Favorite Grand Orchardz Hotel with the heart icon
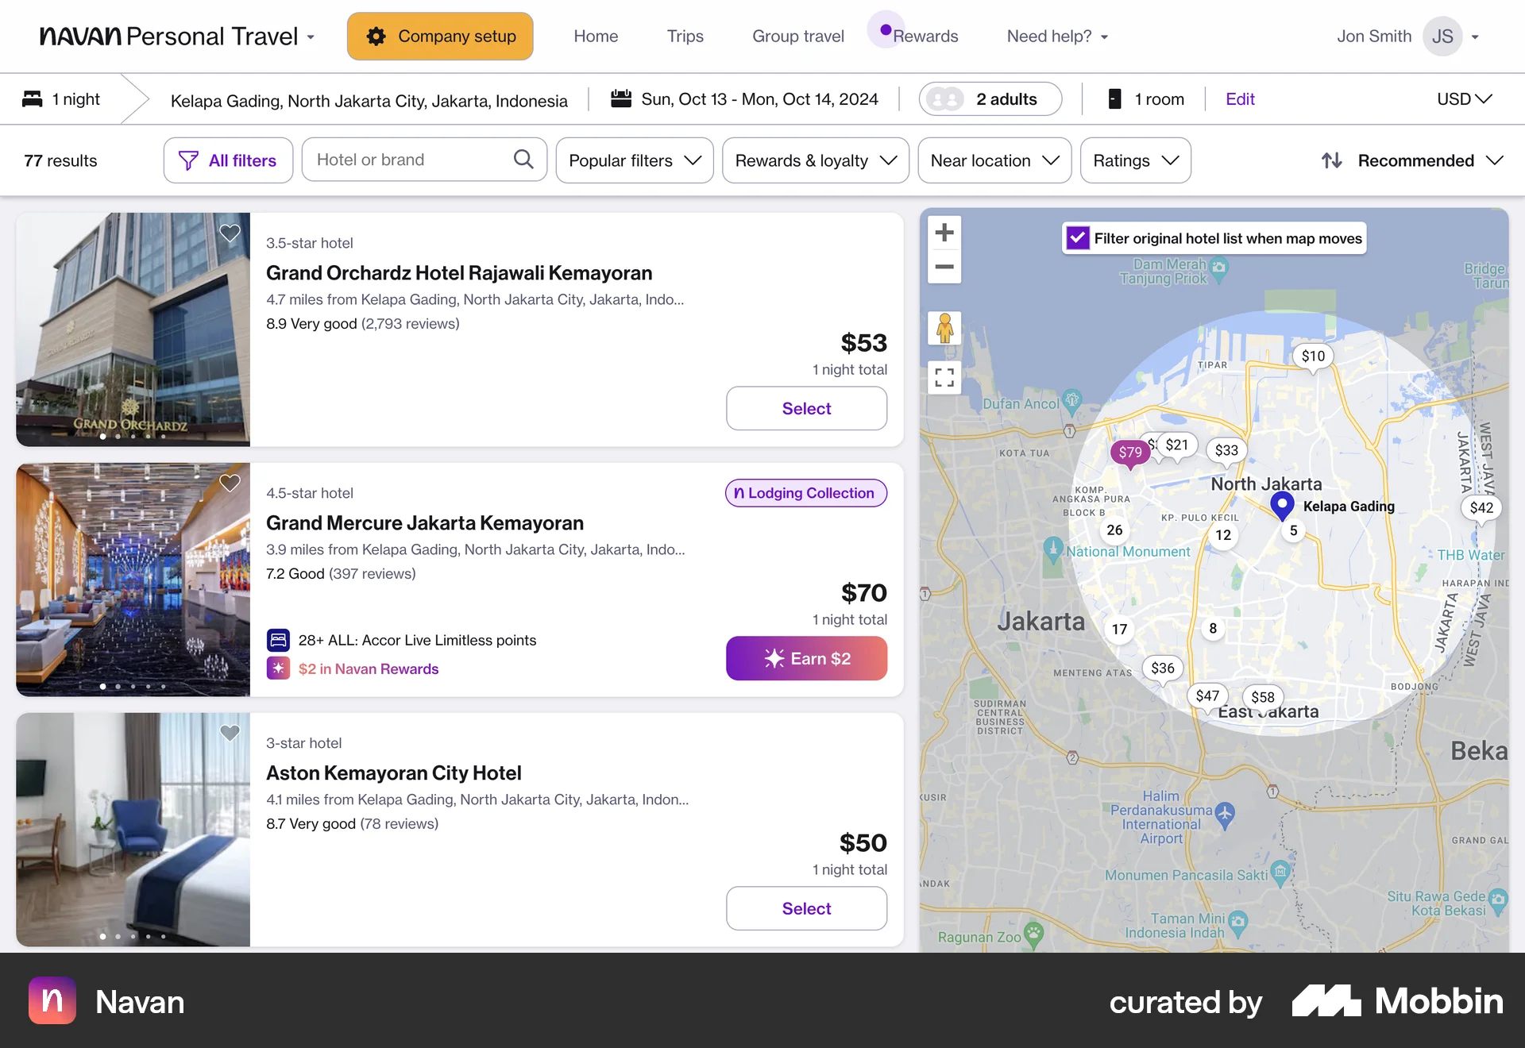The width and height of the screenshot is (1525, 1048). [230, 233]
